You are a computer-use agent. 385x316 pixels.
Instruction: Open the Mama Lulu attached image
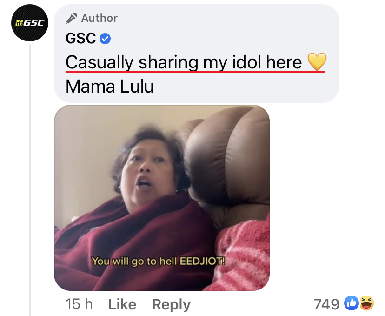162,198
